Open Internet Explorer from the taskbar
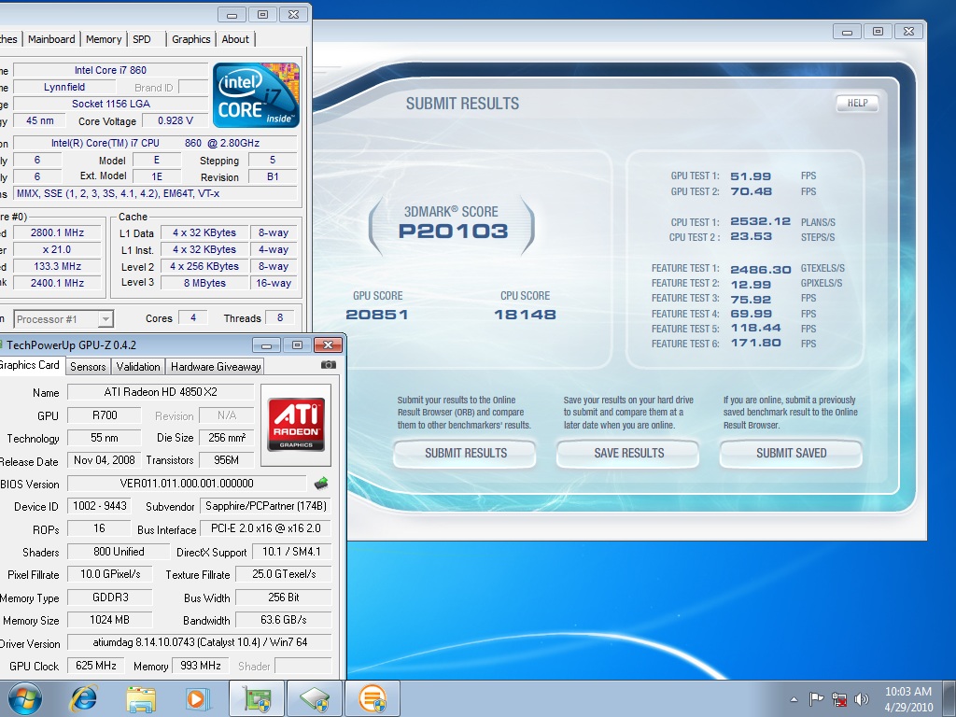 [85, 698]
